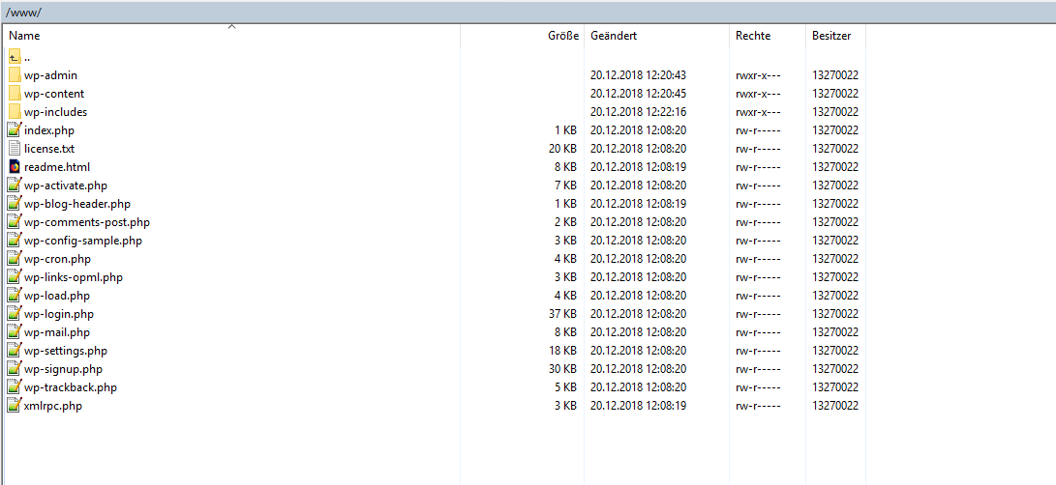Select the wp-trackback.php file name
This screenshot has height=485, width=1056.
point(70,387)
